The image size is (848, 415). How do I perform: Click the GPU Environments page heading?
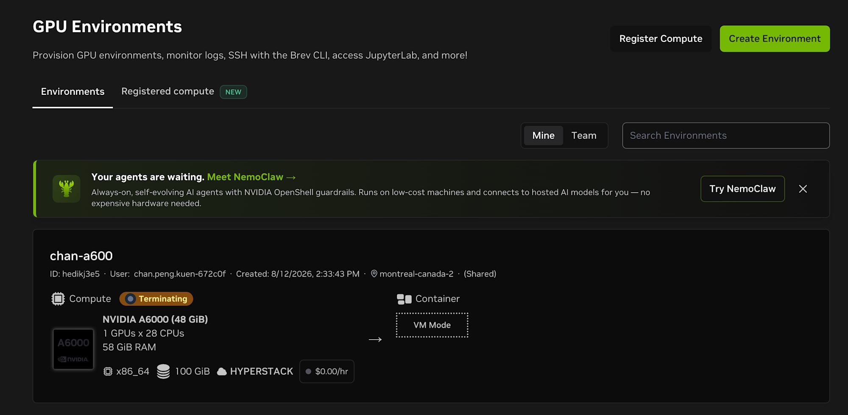click(107, 27)
